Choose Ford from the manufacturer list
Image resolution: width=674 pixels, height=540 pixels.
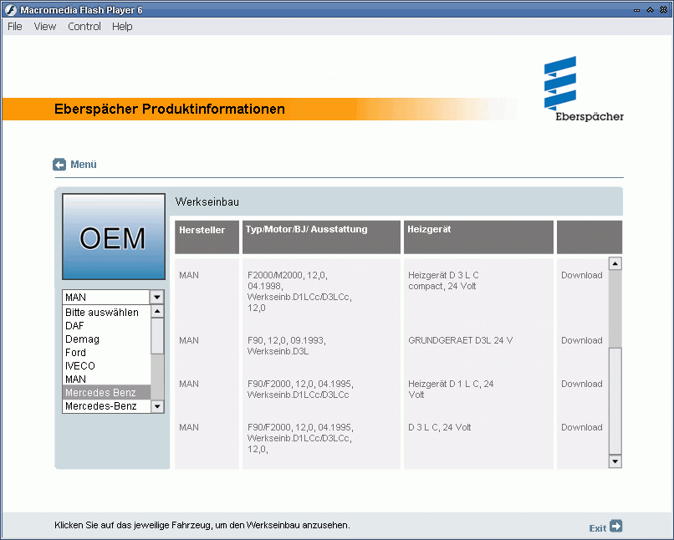pyautogui.click(x=106, y=352)
